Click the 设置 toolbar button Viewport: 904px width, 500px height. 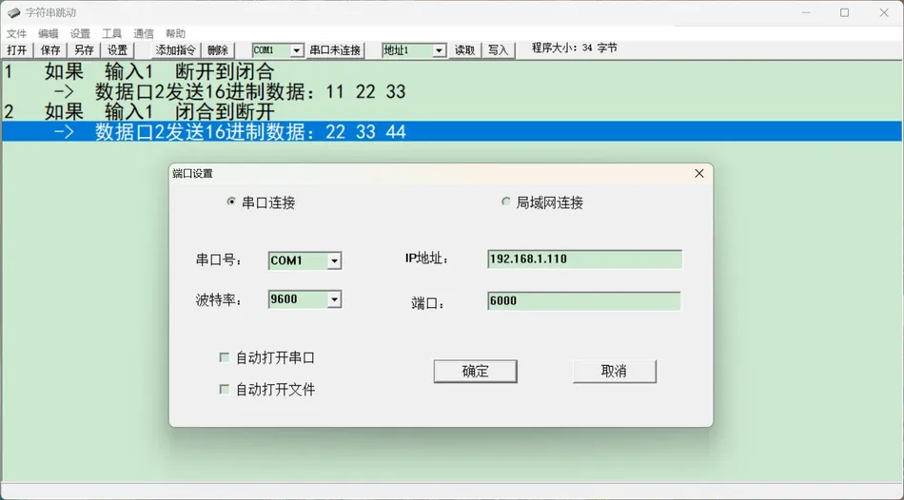[118, 50]
